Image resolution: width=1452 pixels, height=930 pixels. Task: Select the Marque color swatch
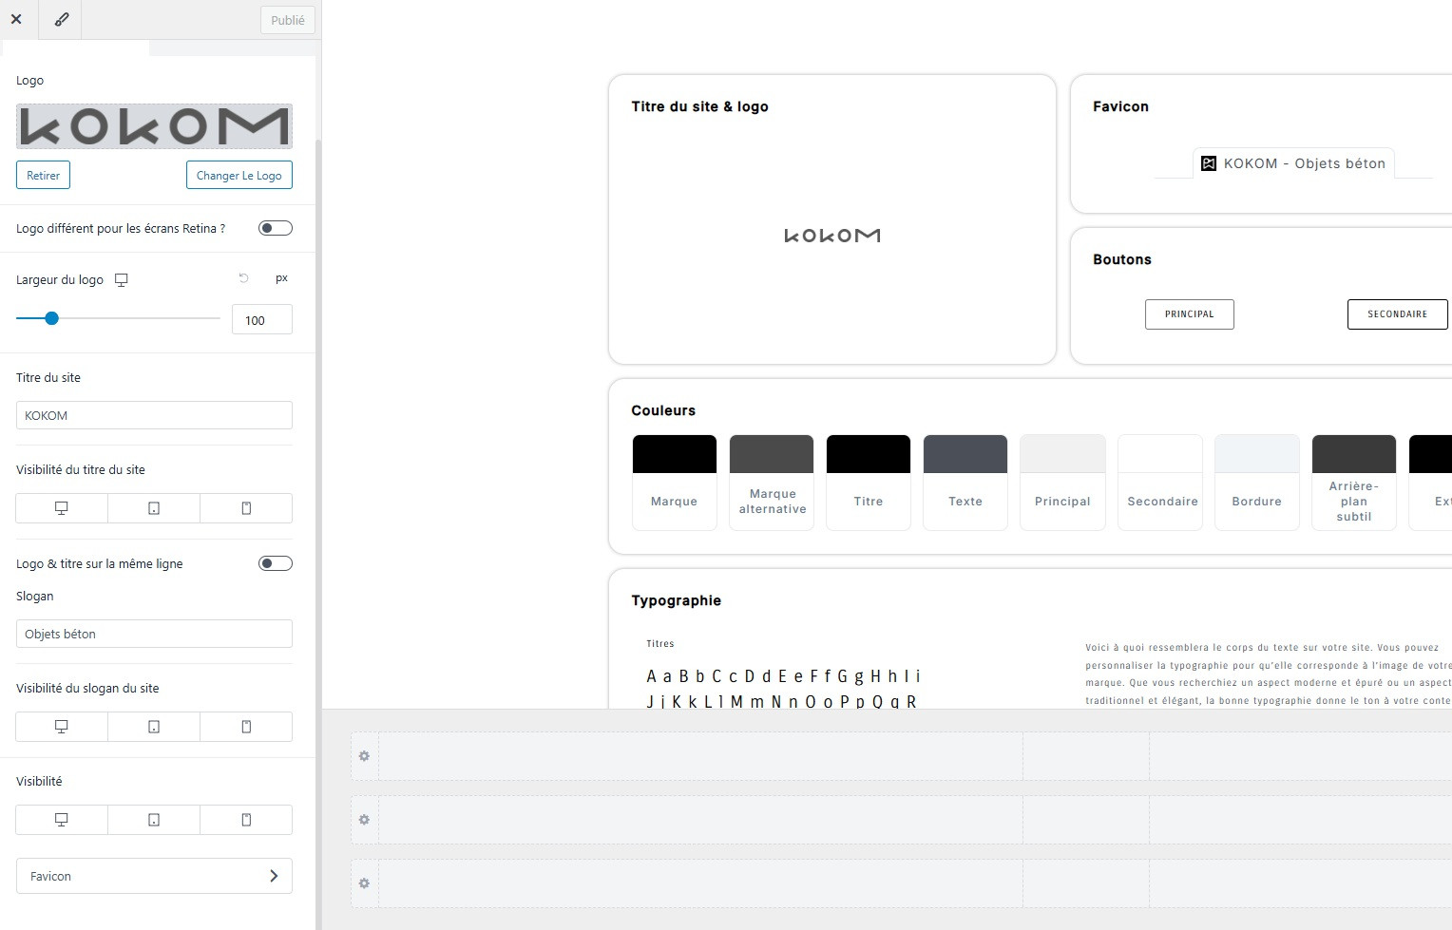coord(675,483)
